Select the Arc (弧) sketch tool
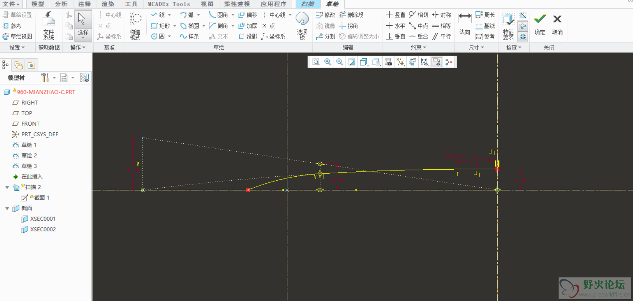The height and width of the screenshot is (301, 633). (187, 15)
